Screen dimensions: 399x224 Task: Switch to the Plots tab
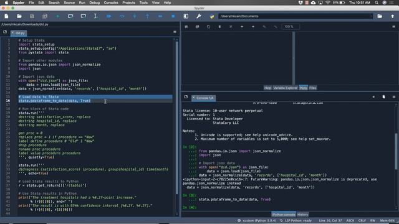tap(304, 88)
